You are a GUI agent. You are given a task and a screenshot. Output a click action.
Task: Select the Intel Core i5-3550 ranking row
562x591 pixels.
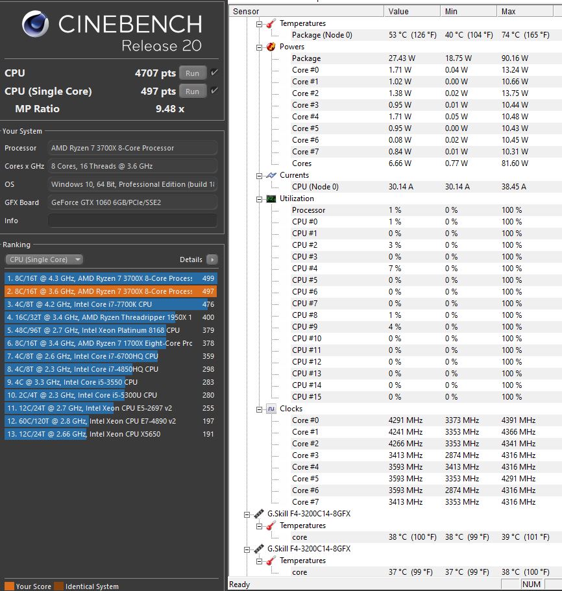pyautogui.click(x=111, y=382)
